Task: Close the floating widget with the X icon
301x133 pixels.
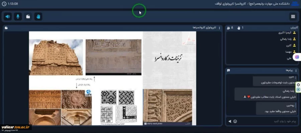Action: pyautogui.click(x=298, y=85)
